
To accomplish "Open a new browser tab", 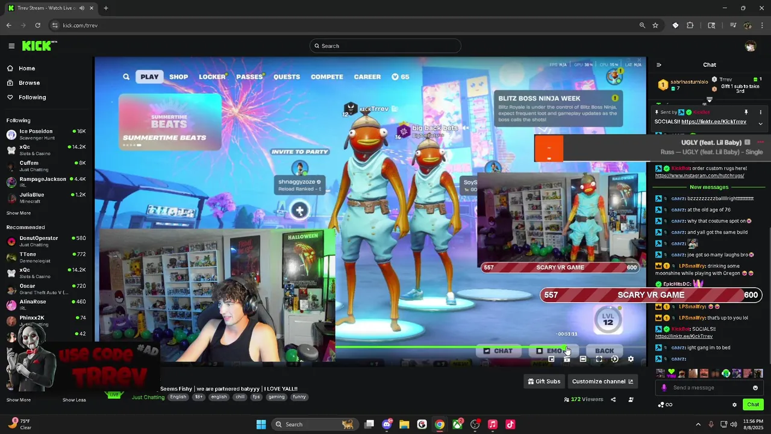I will (106, 8).
